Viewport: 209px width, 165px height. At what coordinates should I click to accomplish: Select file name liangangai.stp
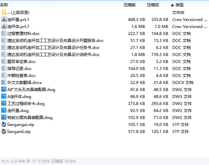coord(21,124)
